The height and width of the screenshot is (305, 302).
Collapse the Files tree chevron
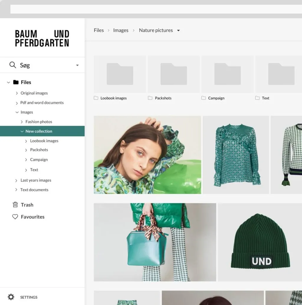[8, 82]
